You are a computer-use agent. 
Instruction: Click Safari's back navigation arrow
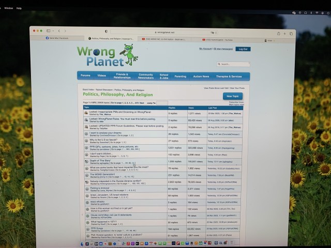[x=58, y=32]
